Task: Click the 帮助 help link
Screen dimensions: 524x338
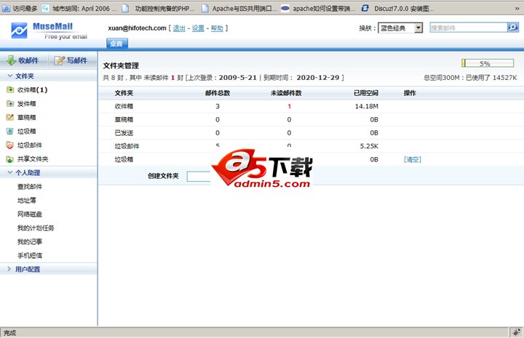Action: [217, 28]
